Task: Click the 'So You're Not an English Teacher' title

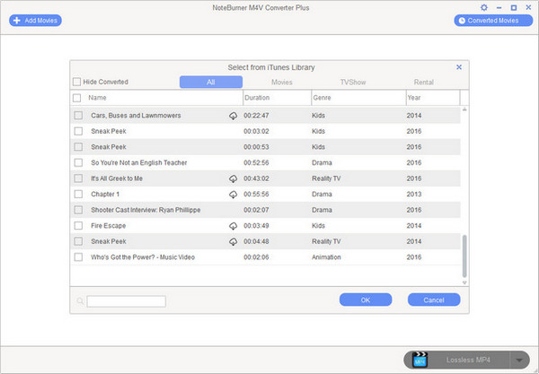Action: (139, 162)
